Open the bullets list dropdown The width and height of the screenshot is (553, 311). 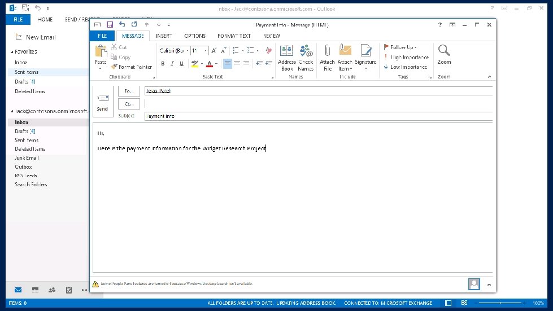243,51
